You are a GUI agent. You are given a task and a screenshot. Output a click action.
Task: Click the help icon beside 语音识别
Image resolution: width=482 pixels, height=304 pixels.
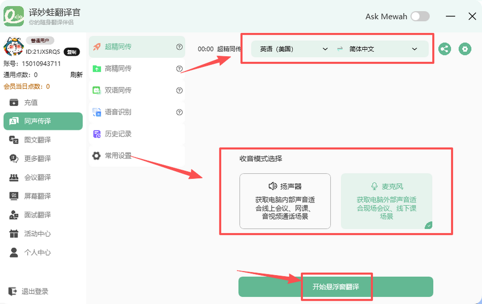point(180,112)
